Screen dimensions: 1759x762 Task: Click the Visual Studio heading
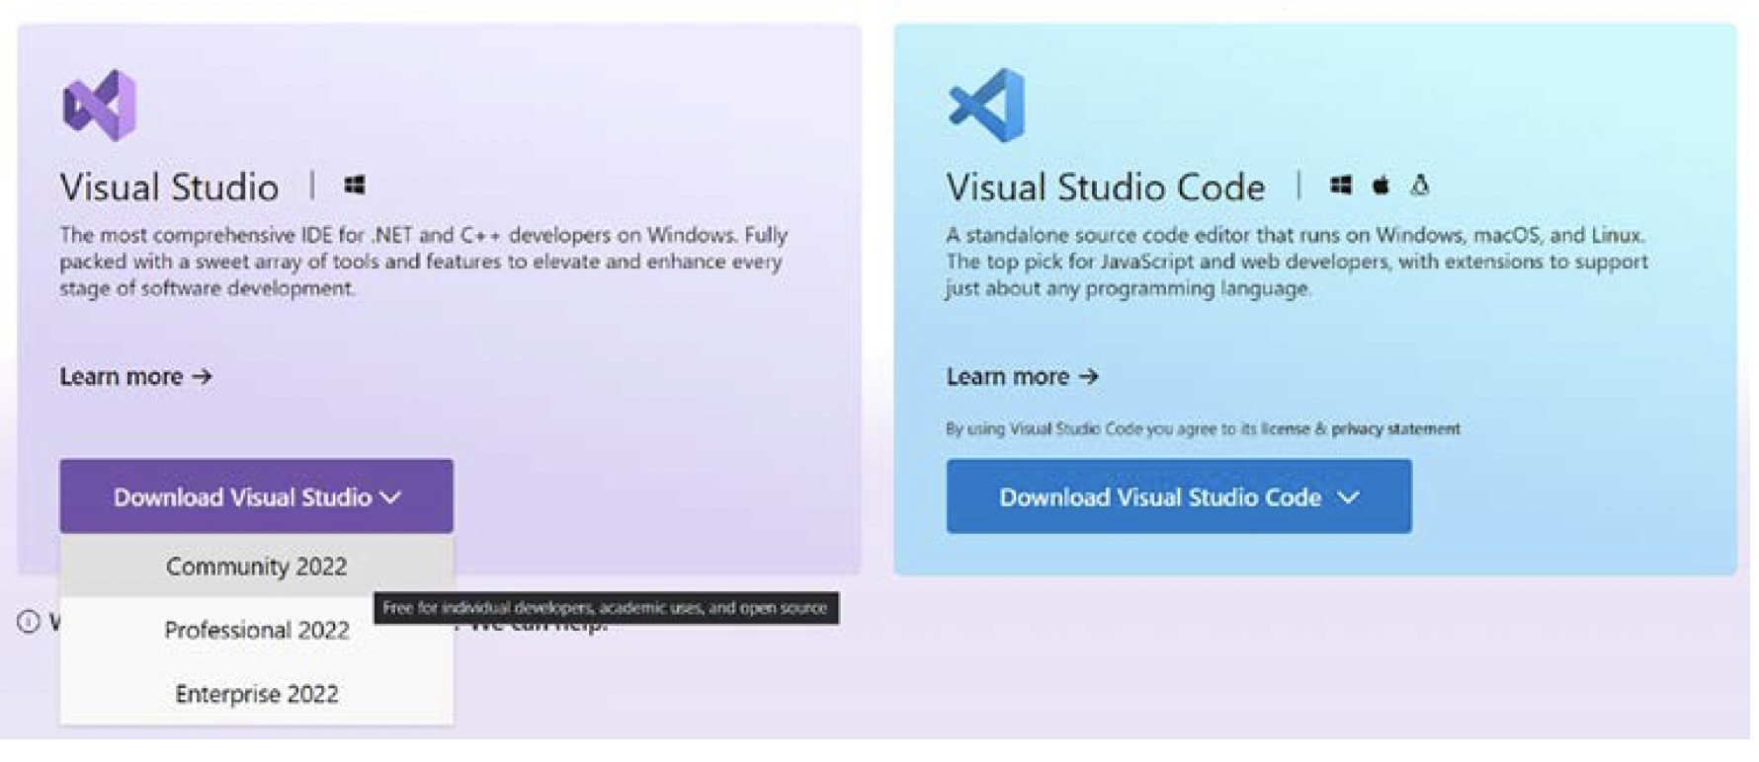pyautogui.click(x=169, y=187)
